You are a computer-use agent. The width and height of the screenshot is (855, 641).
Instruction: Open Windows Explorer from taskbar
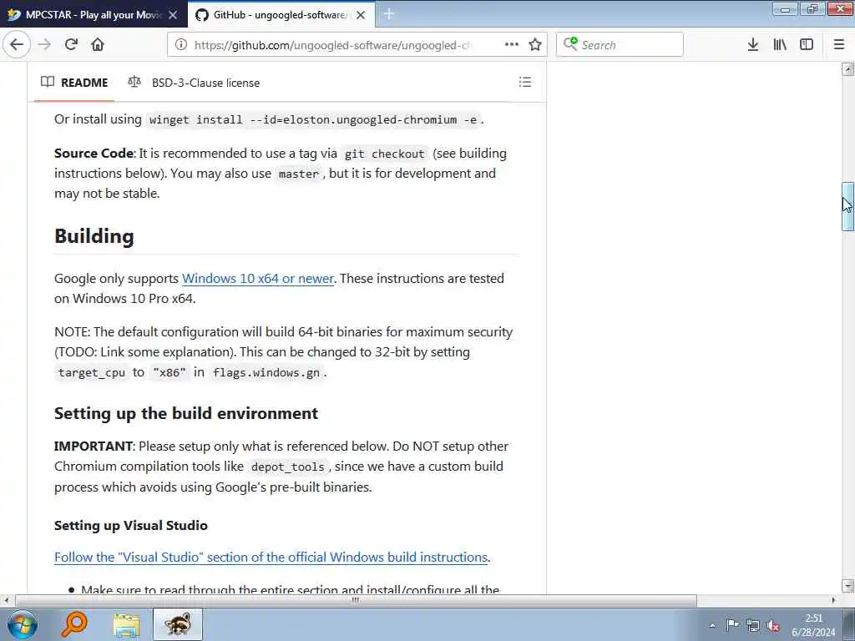tap(127, 624)
